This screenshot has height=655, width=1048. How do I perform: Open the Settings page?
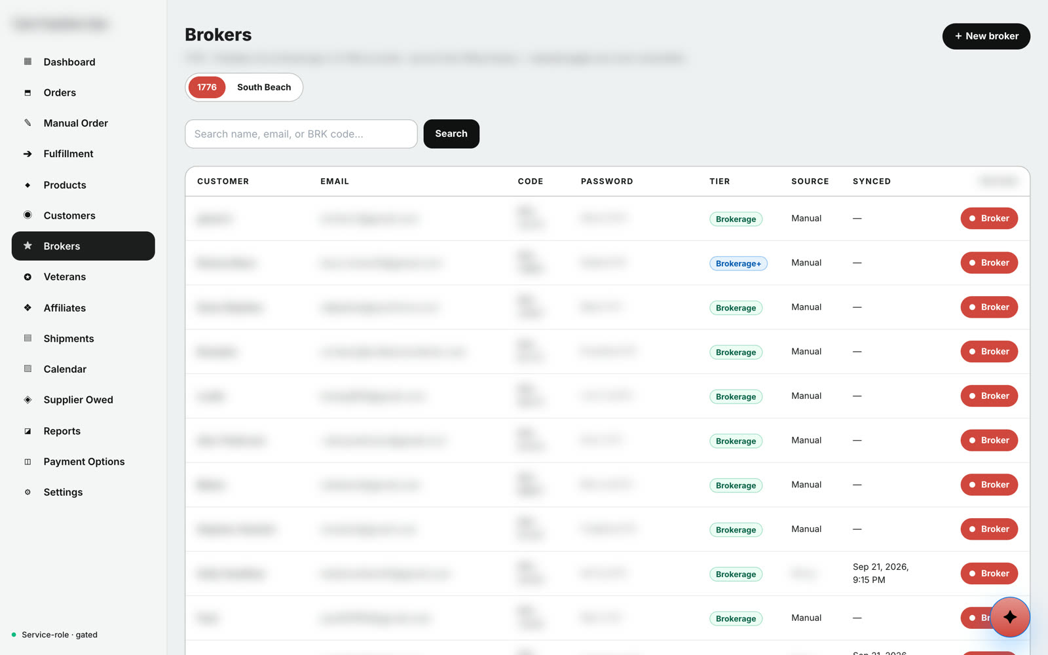[x=83, y=492]
